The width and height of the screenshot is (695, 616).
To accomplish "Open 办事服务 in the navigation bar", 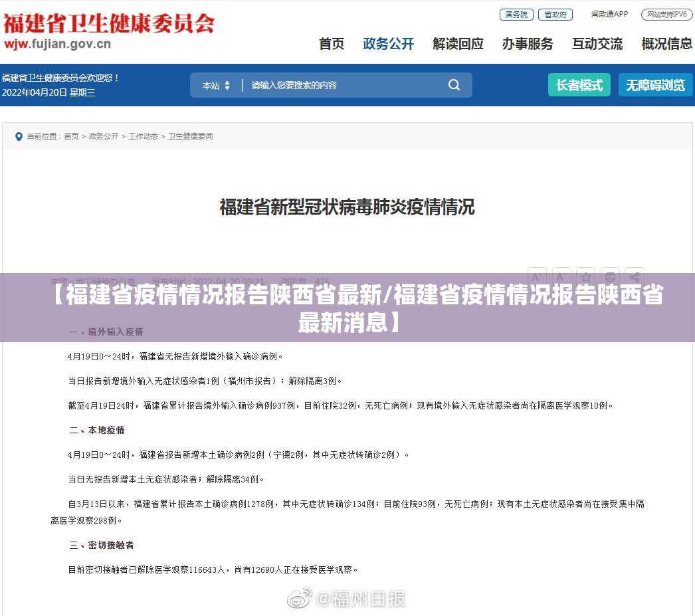I will click(528, 44).
